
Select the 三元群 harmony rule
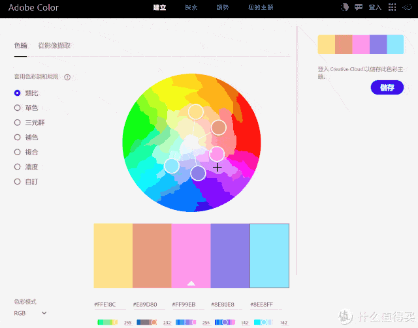coord(18,123)
